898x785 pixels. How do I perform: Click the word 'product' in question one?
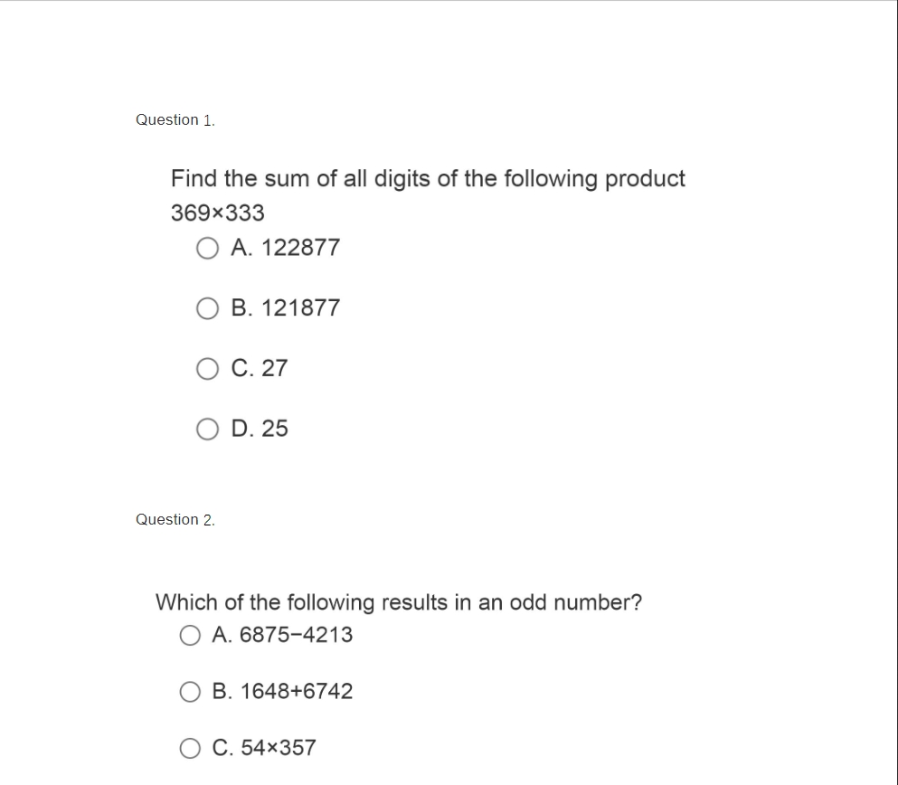pyautogui.click(x=645, y=179)
